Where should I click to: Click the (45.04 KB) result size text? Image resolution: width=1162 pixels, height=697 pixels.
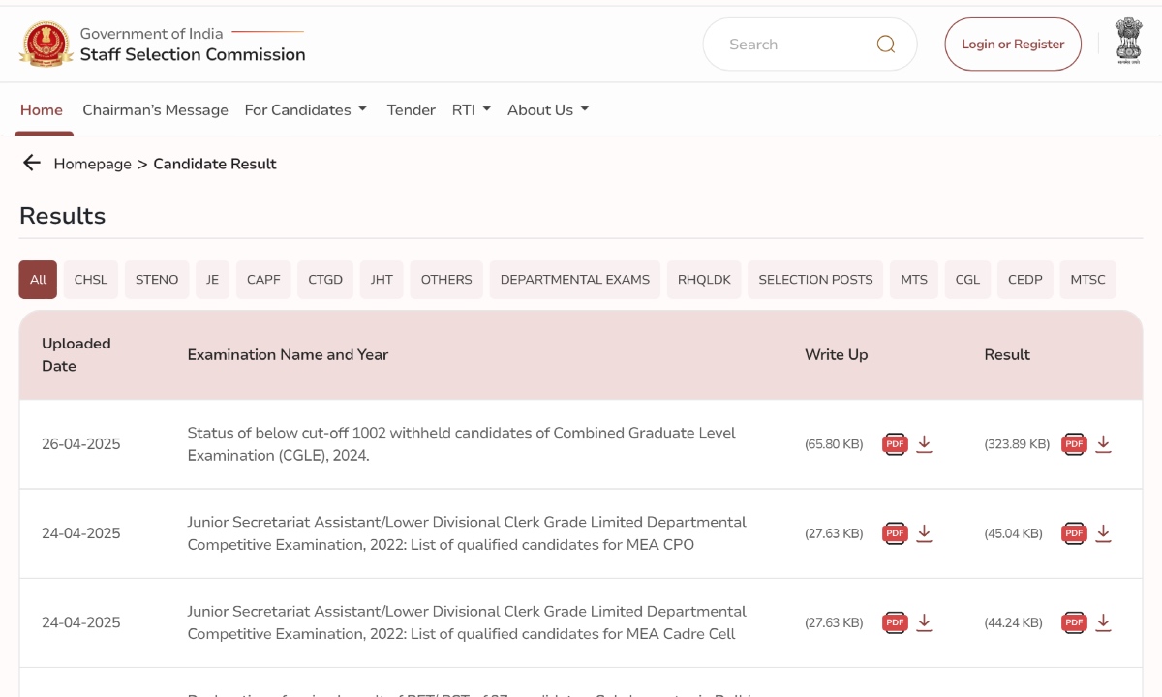(1014, 533)
